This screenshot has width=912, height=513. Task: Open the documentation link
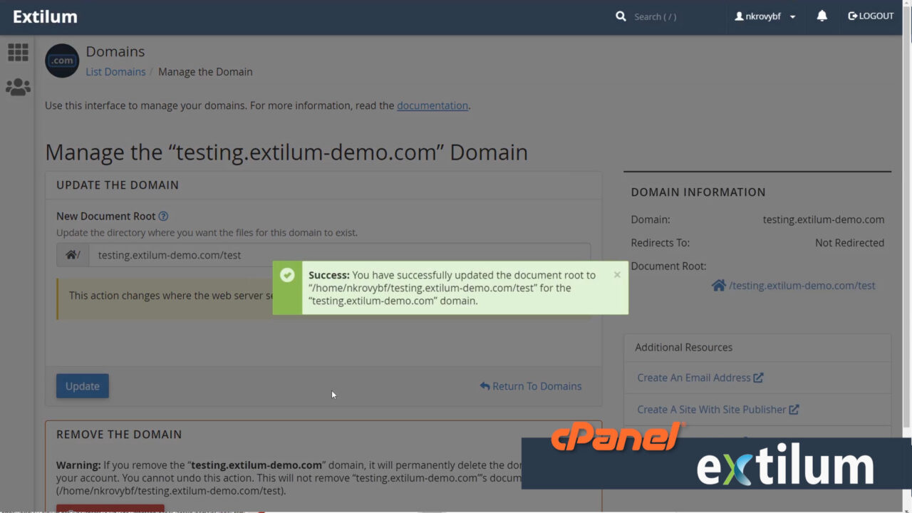pyautogui.click(x=432, y=105)
